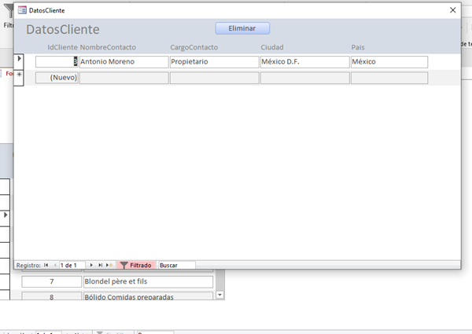The image size is (472, 334).
Task: Go to the next record arrow
Action: (91, 265)
